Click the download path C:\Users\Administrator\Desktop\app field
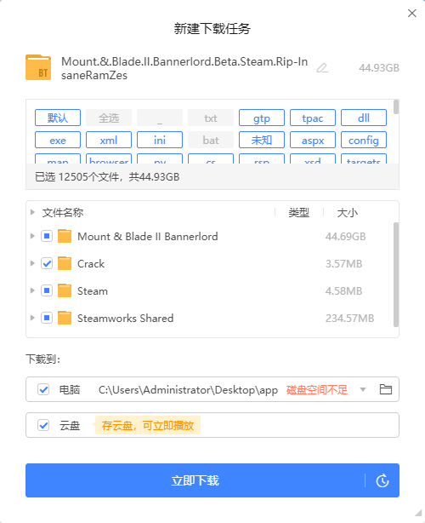The height and width of the screenshot is (523, 425). (188, 389)
